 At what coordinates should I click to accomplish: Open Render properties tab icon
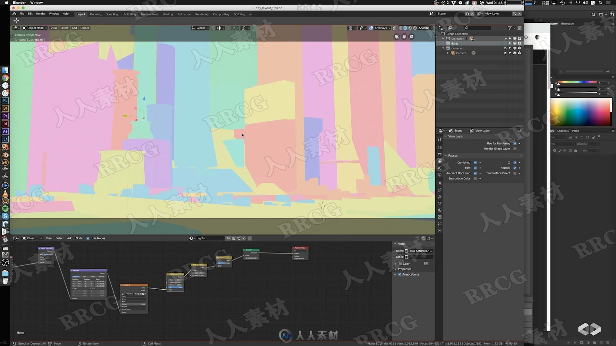440,148
